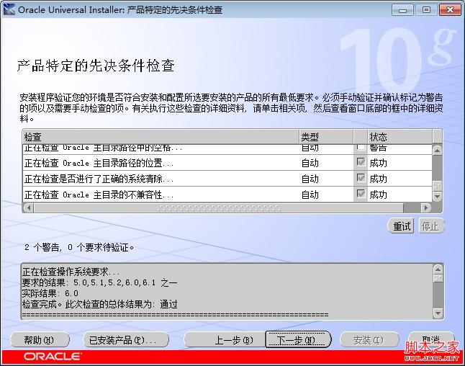Click check table scroll right arrow
465x366 pixels.
pyautogui.click(x=426, y=207)
